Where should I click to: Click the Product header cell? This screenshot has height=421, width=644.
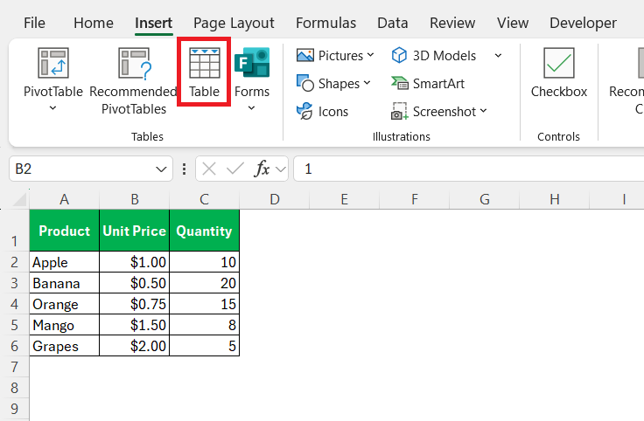[x=65, y=231]
